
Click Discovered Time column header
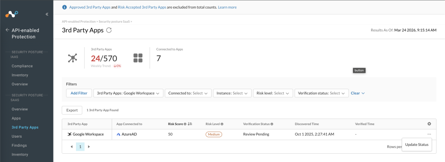point(307,124)
